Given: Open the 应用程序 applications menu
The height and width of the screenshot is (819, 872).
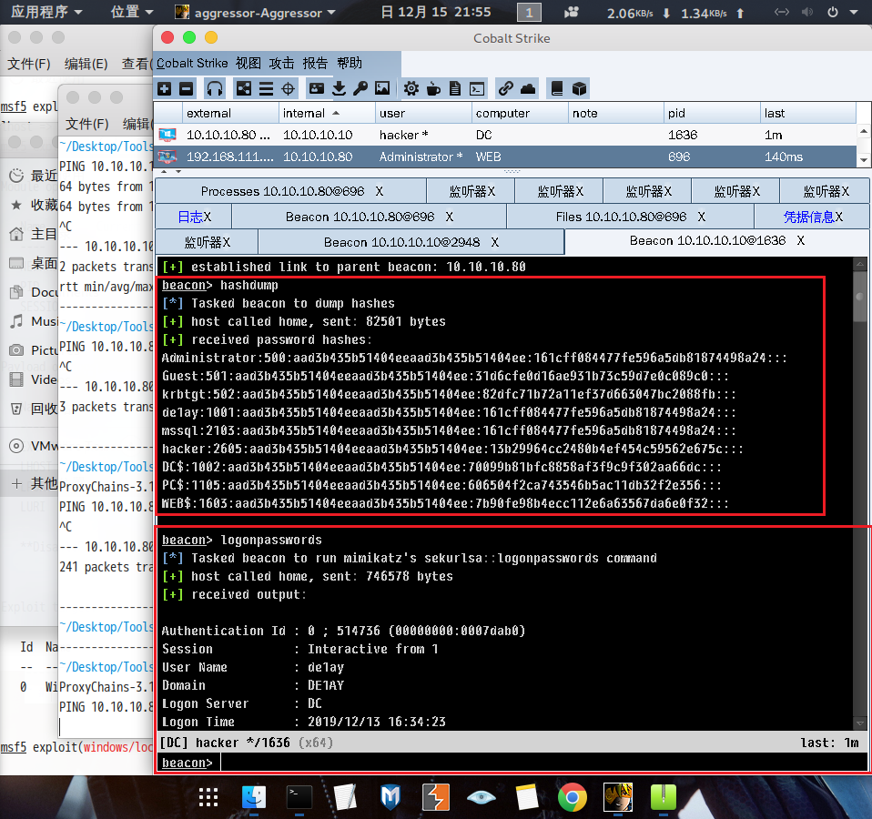Looking at the screenshot, I should coord(46,12).
